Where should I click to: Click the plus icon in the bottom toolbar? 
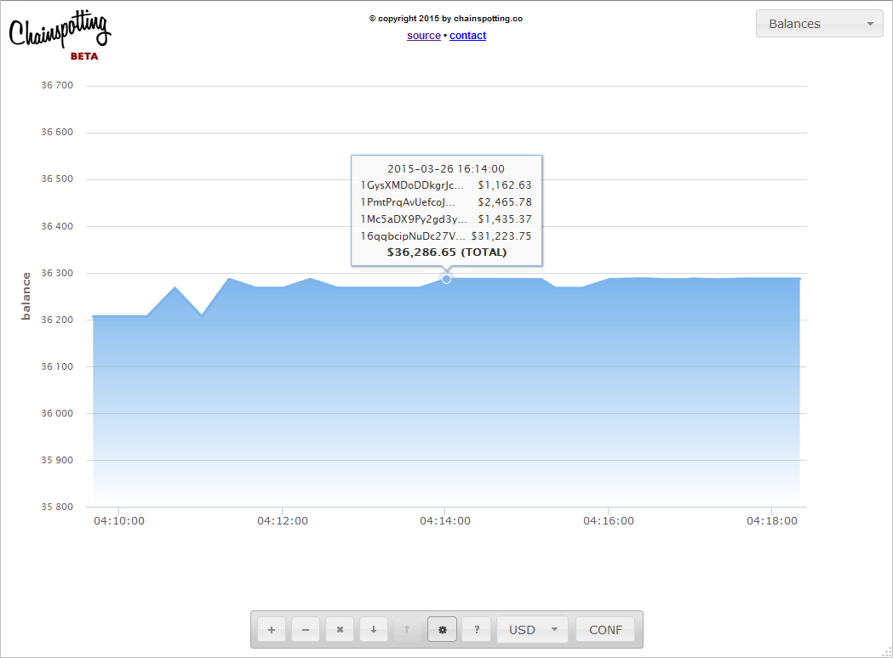pyautogui.click(x=272, y=630)
